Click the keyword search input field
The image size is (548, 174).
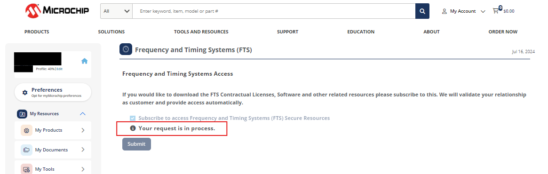pos(274,11)
